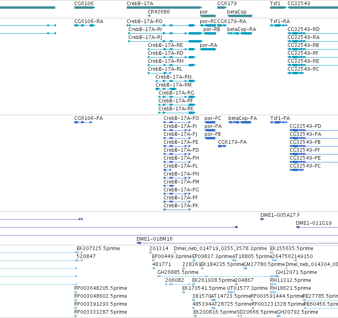
Task: Select the UT01577.3prime EST label
Action: 247,288
